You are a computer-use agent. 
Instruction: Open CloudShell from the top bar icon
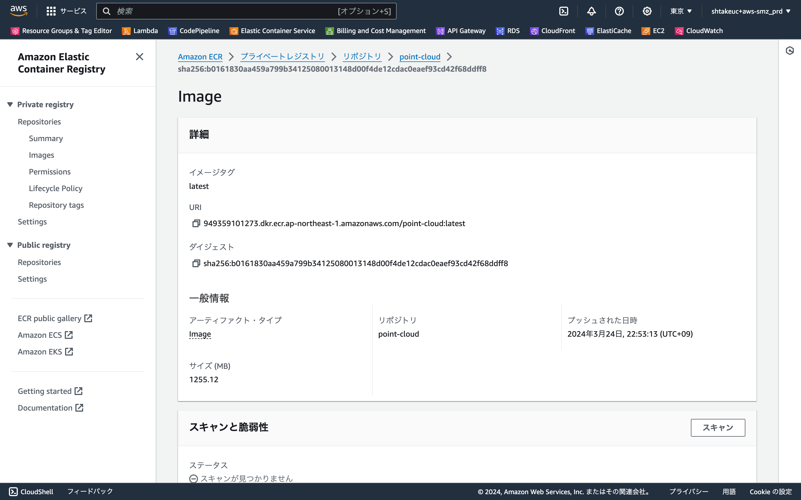point(564,11)
